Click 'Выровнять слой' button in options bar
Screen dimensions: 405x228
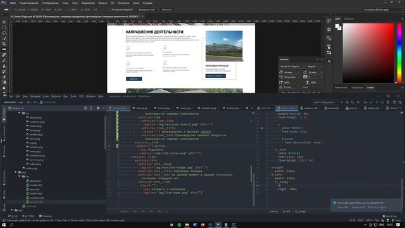coord(146,9)
